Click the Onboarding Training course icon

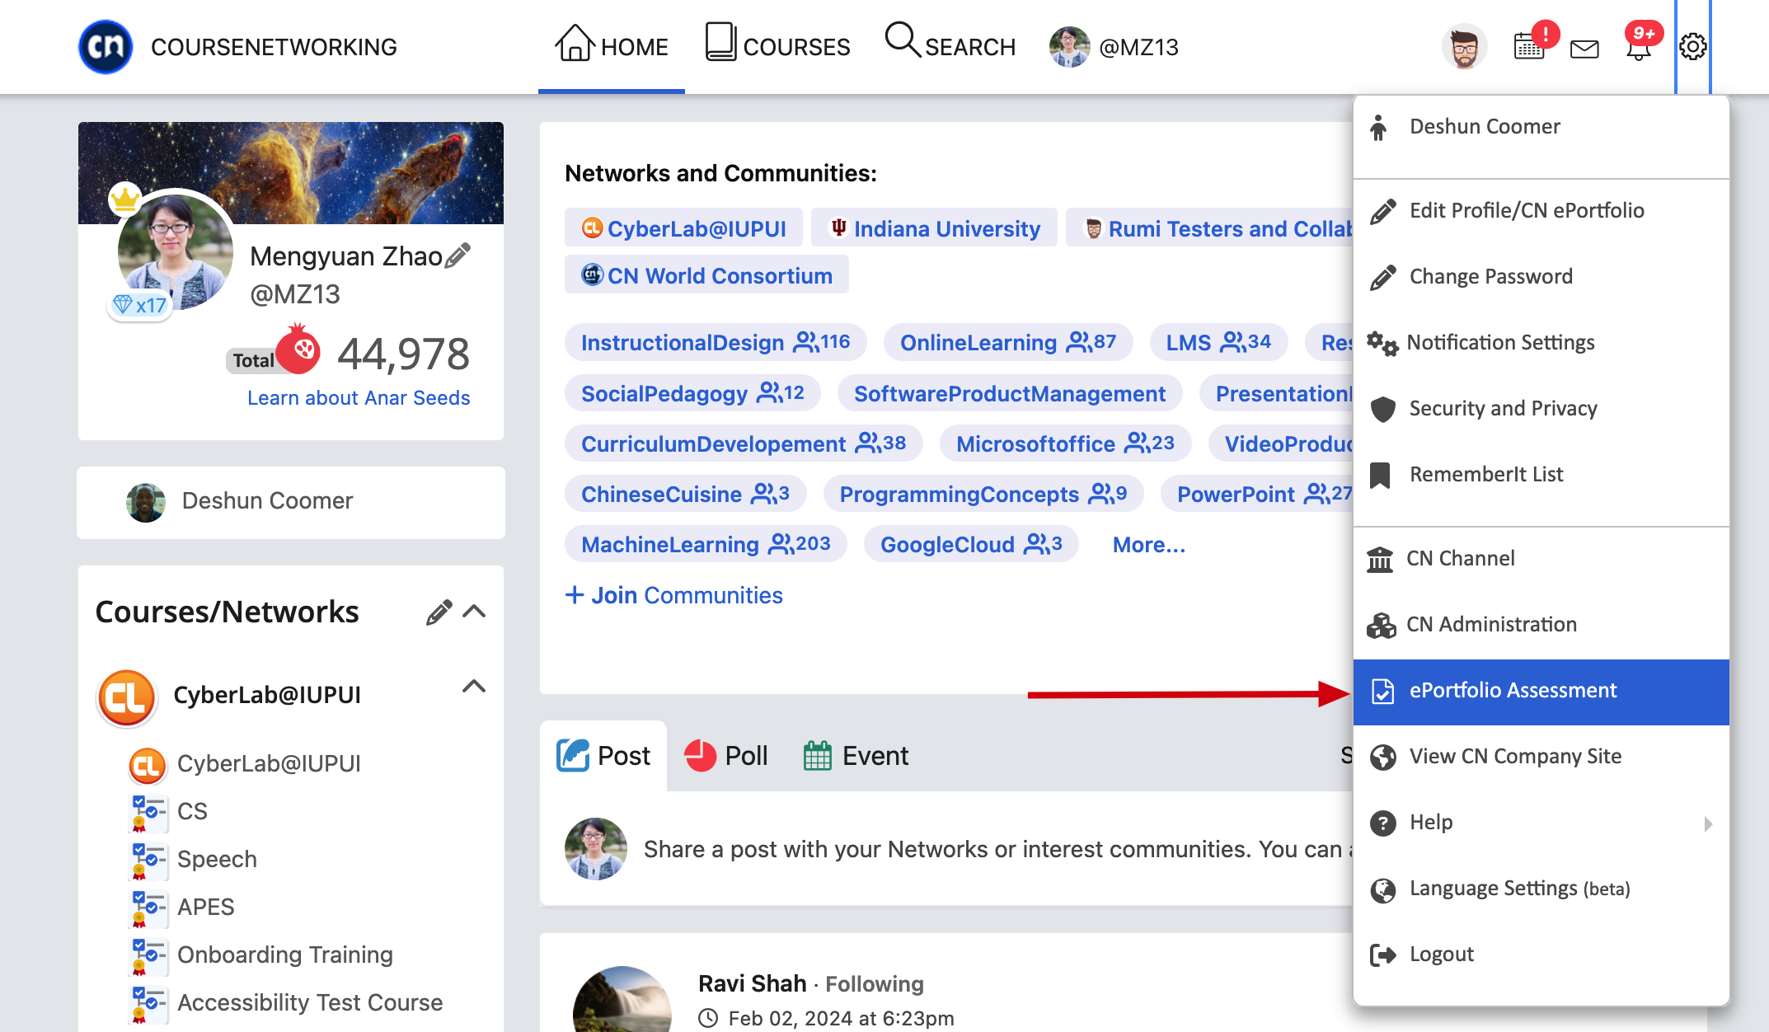[x=149, y=955]
